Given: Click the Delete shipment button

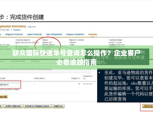Looking at the screenshot, I should point(13,106).
